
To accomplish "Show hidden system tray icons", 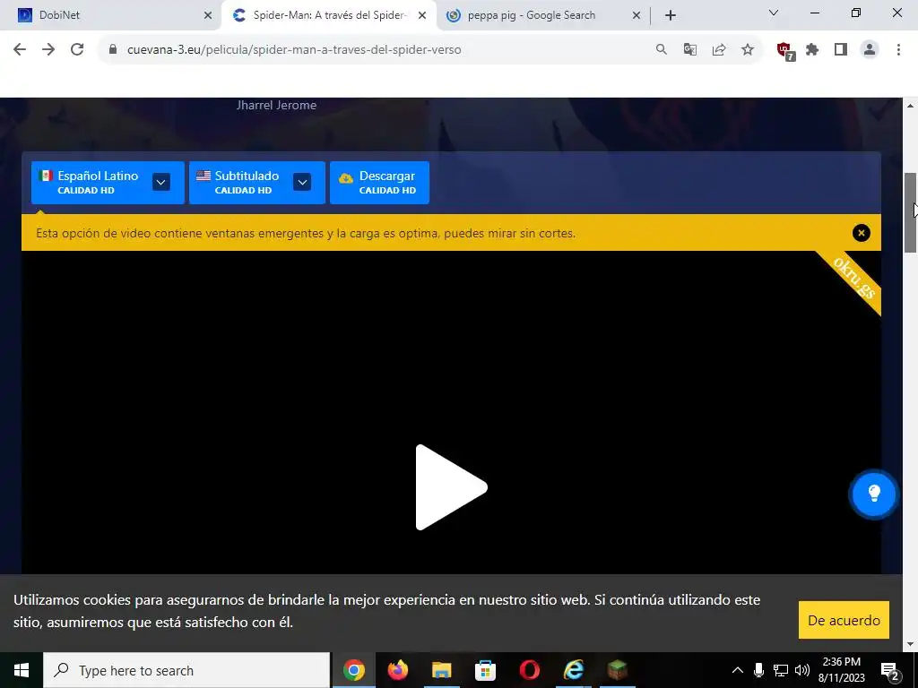I will click(738, 670).
